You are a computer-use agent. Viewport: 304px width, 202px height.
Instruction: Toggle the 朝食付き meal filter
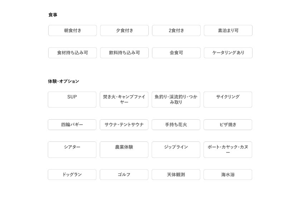pos(73,31)
